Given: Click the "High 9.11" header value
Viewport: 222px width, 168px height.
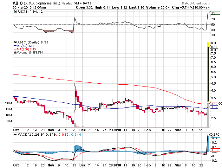Looking at the screenshot, I should point(102,7).
